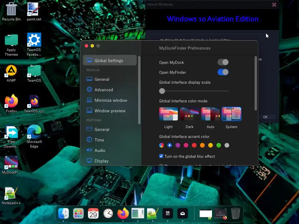
Task: Choose the multicolor accent swatch
Action: pyautogui.click(x=161, y=145)
